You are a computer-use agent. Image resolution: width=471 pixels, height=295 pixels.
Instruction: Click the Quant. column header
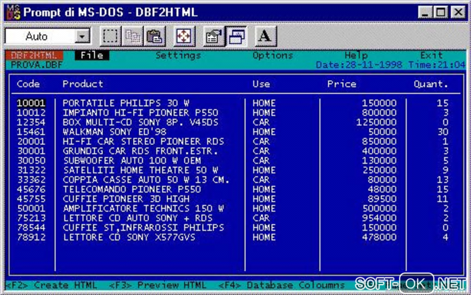click(431, 84)
